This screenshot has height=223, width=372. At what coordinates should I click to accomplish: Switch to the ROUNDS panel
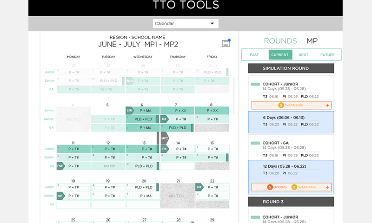pyautogui.click(x=280, y=41)
